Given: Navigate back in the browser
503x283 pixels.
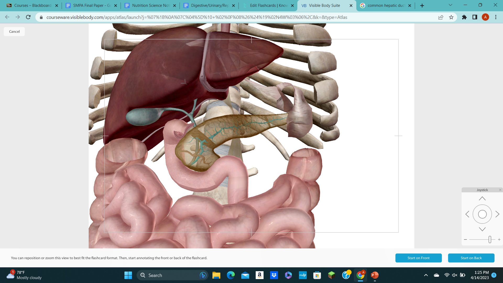Looking at the screenshot, I should click(x=7, y=17).
